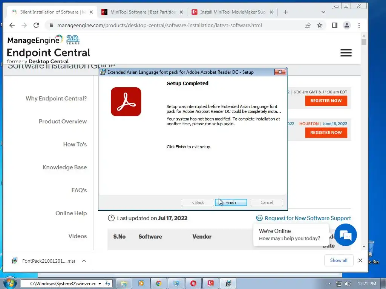Toggle the browser side panel
386x289 pixels.
[335, 25]
